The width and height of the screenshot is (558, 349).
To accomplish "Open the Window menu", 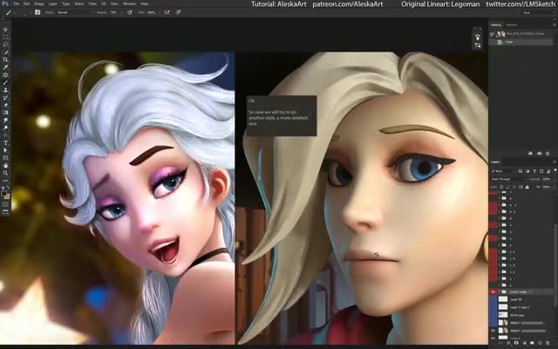I will pos(129,3).
